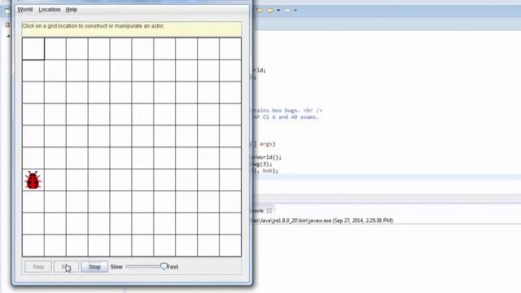The width and height of the screenshot is (521, 293).
Task: Click the Back navigation arrow in Eclipse
Action: click(x=270, y=11)
